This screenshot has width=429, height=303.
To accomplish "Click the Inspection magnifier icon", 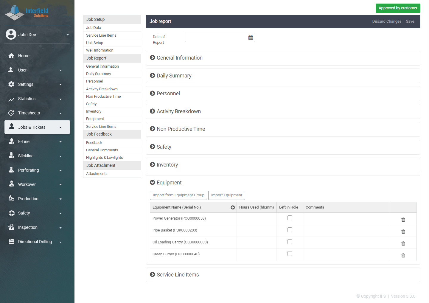I will tap(11, 227).
